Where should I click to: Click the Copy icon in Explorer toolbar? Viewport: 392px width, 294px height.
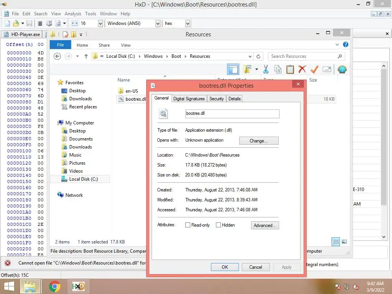[278, 69]
